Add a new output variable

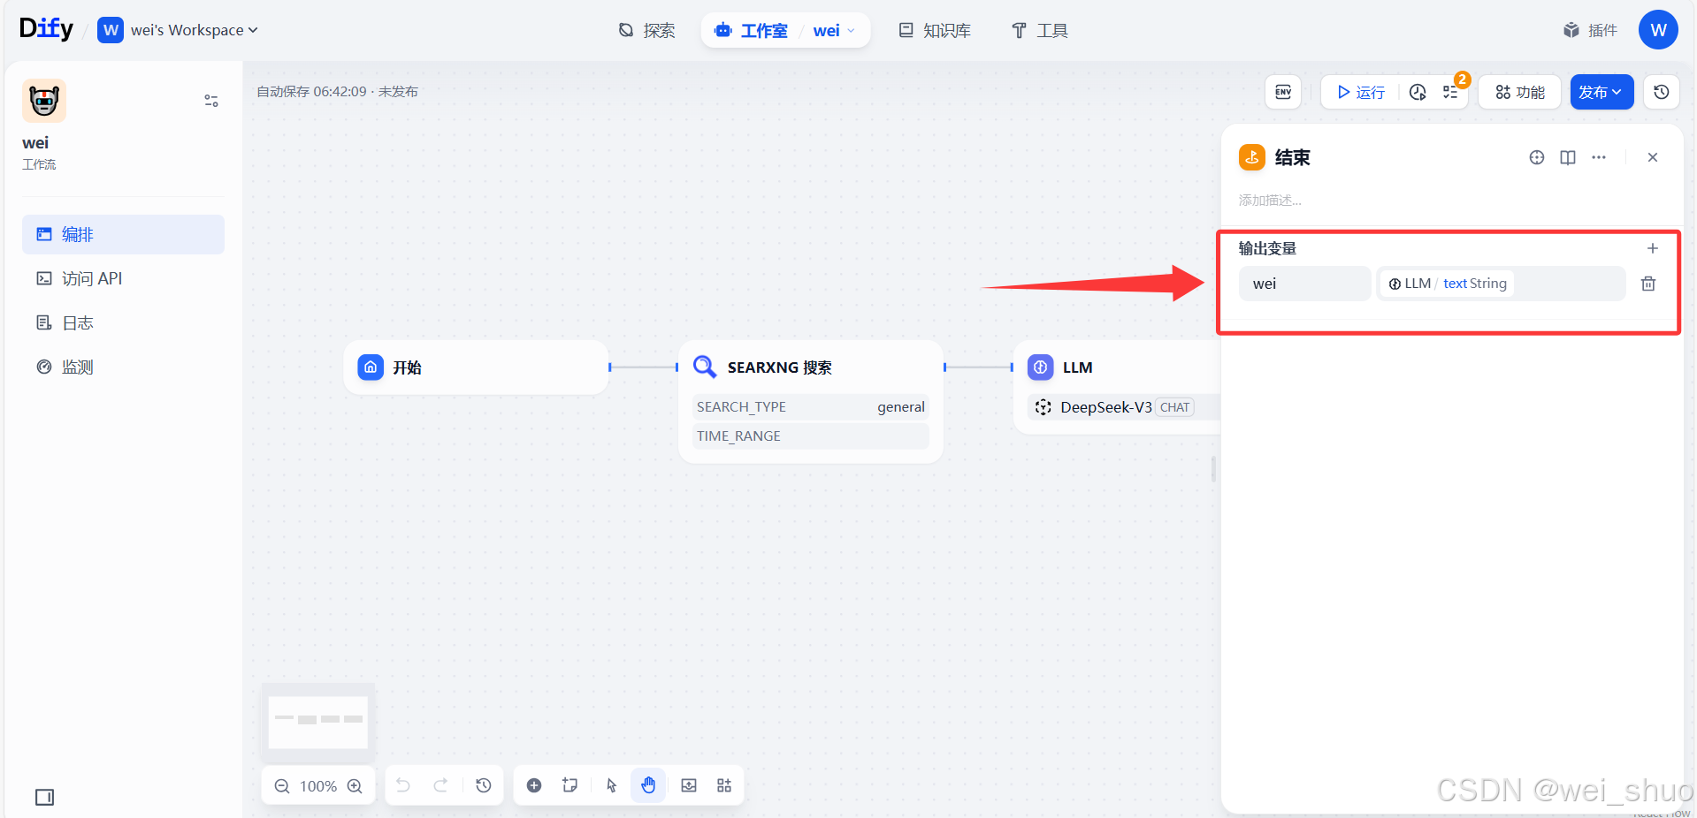(1653, 248)
